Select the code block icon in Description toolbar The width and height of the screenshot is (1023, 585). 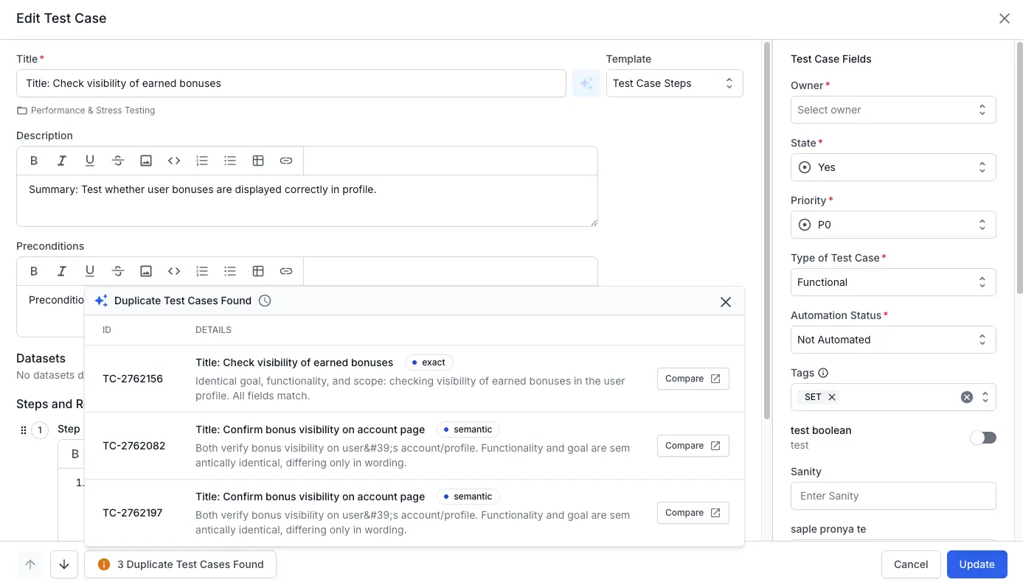pyautogui.click(x=174, y=160)
